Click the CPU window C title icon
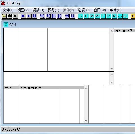 point(6,25)
